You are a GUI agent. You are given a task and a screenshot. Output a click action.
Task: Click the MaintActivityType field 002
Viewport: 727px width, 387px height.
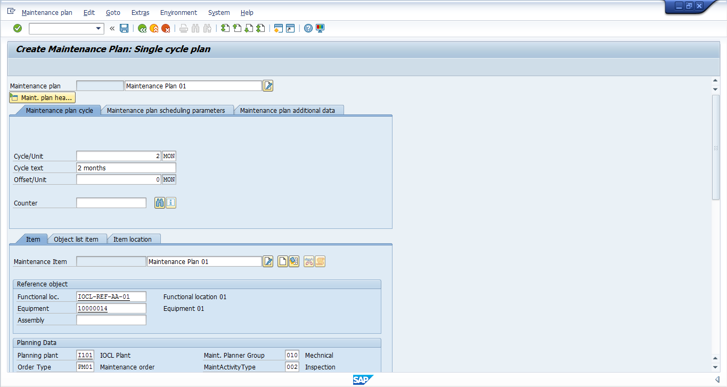coord(292,367)
